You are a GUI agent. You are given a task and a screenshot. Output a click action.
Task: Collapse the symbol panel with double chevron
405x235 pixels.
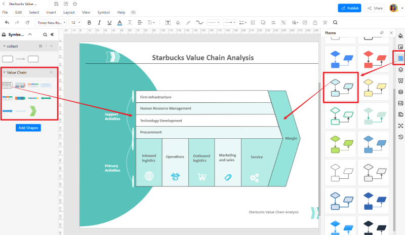tap(52, 34)
